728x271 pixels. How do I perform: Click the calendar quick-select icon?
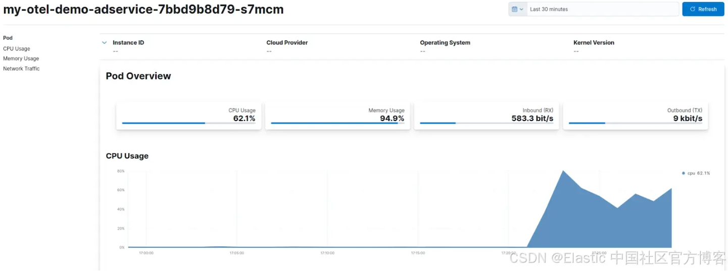tap(514, 9)
